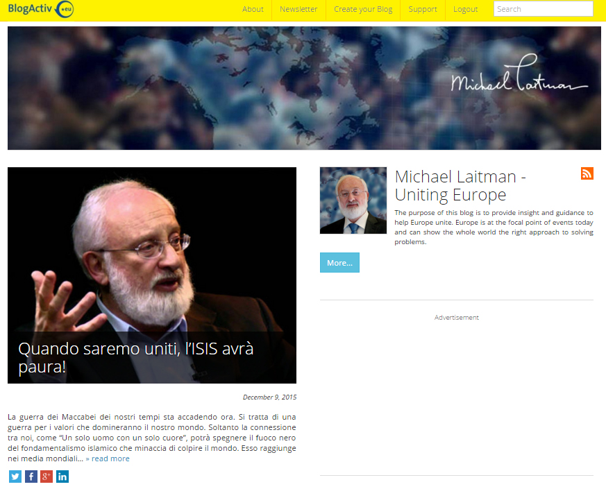Open the Michael Laitman - Uniting Europe heading

pyautogui.click(x=460, y=186)
